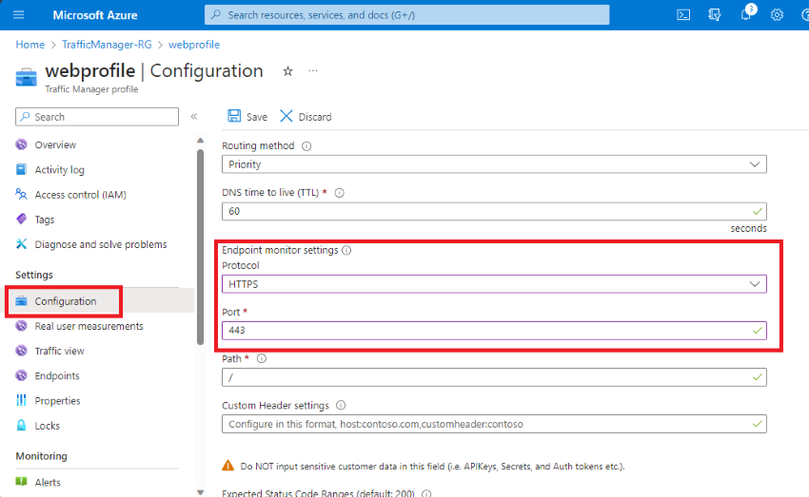809x497 pixels.
Task: Click the webprofile breadcrumb link
Action: [x=194, y=45]
